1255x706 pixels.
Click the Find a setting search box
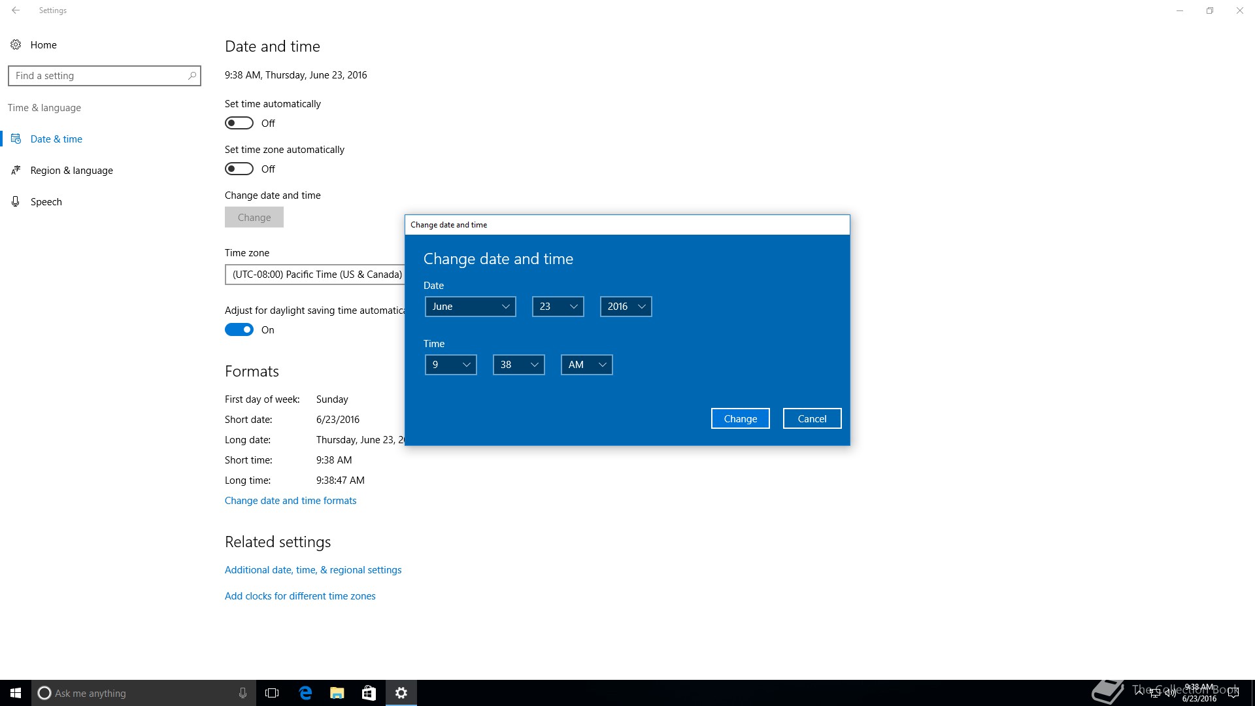[x=98, y=76]
